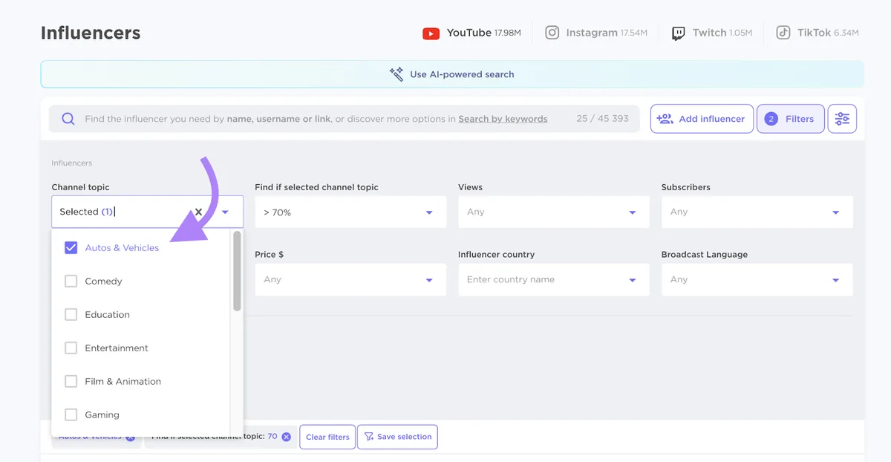Collapse the Channel topic dropdown

click(x=225, y=212)
